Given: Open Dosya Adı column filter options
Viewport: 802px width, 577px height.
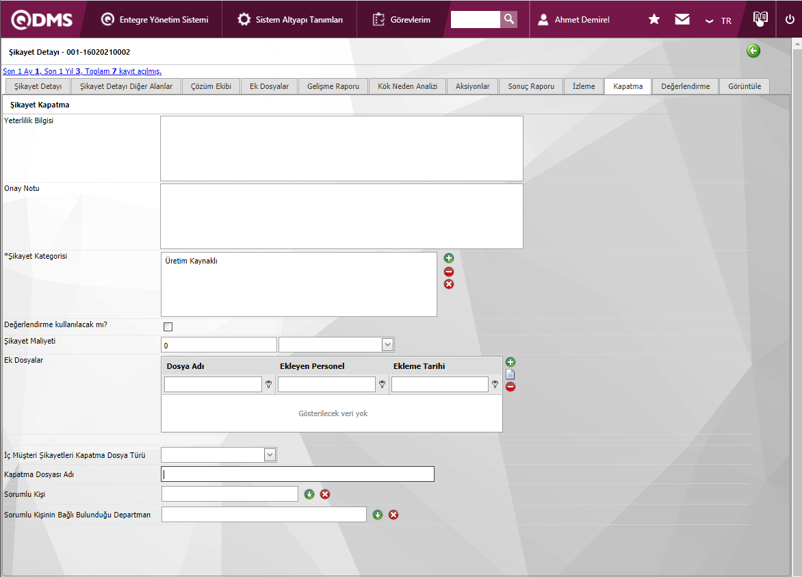Looking at the screenshot, I should [x=269, y=385].
